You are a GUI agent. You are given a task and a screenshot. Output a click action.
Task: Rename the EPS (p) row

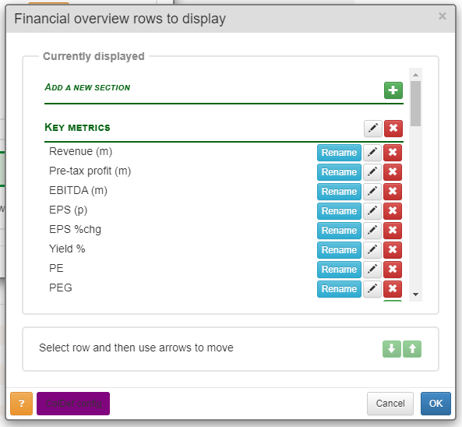(339, 211)
